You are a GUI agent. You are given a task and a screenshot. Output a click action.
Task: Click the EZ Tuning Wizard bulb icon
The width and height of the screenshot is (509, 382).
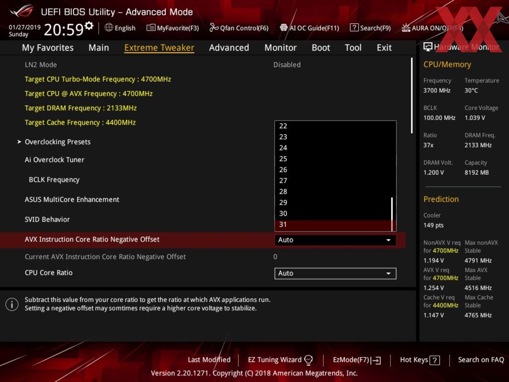point(308,360)
